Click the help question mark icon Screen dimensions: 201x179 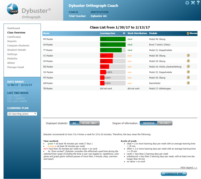pos(198,3)
